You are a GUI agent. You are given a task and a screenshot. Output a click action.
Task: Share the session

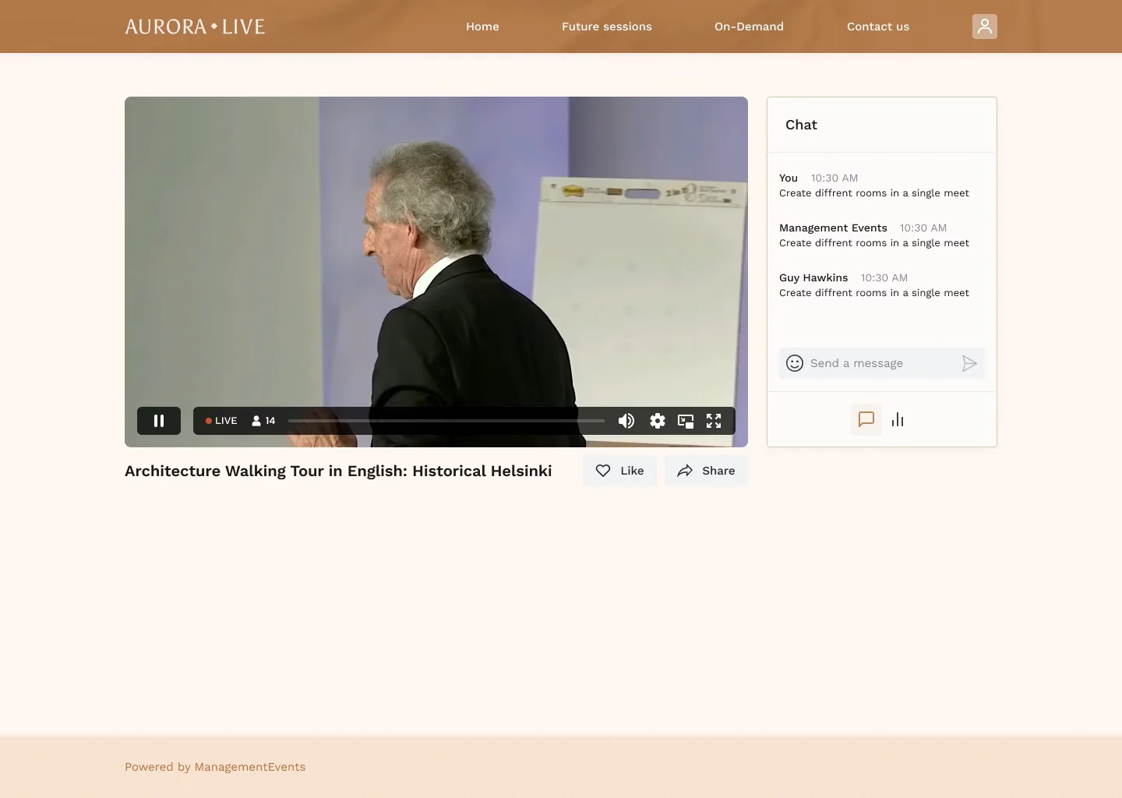(706, 471)
